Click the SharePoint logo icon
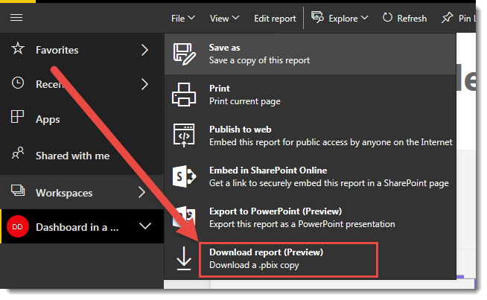 point(184,176)
